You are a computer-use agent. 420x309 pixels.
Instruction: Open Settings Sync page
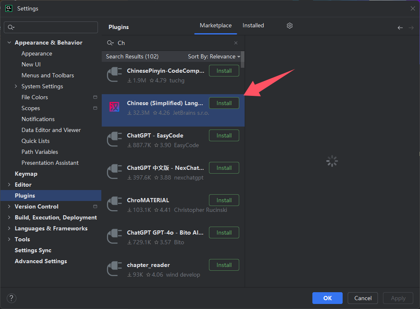tap(33, 251)
